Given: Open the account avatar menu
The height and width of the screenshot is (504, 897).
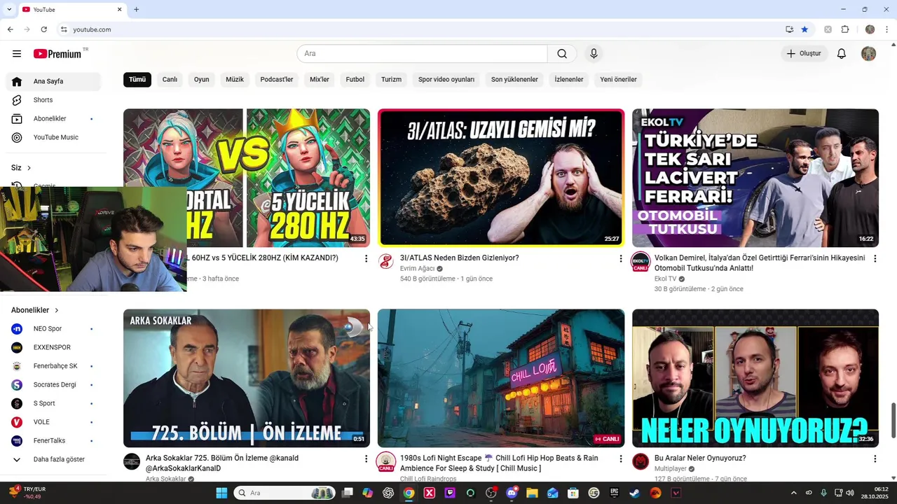Looking at the screenshot, I should click(868, 54).
